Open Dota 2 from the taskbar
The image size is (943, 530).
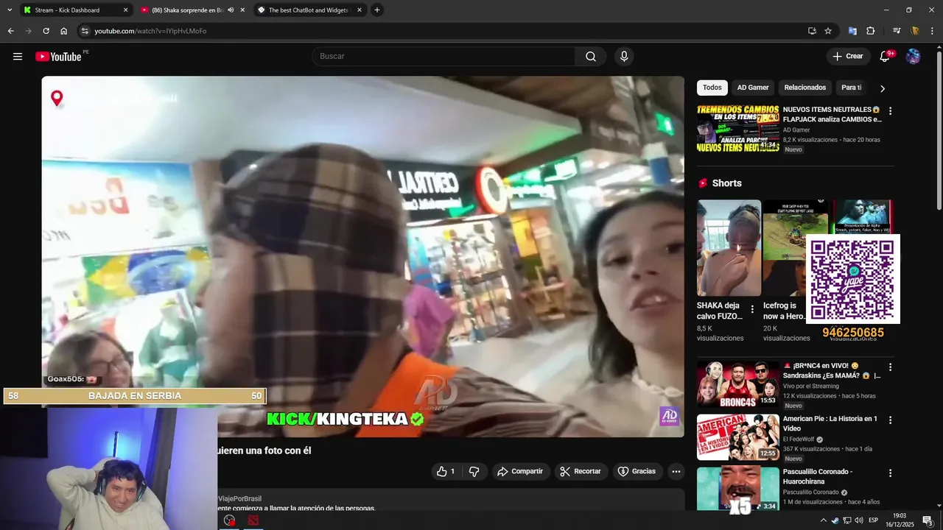(253, 520)
